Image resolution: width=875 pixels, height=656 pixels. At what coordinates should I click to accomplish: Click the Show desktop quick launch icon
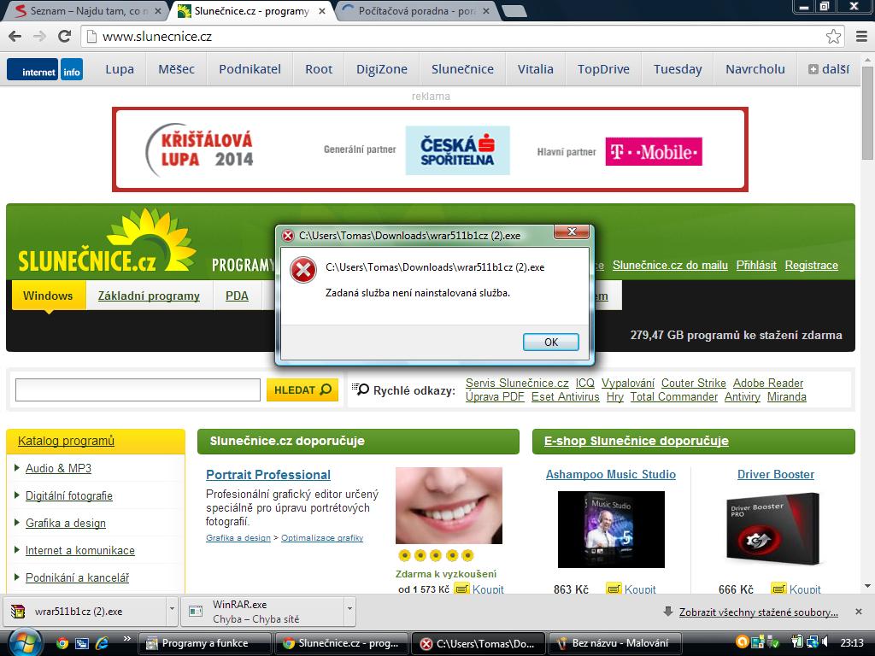(82, 643)
